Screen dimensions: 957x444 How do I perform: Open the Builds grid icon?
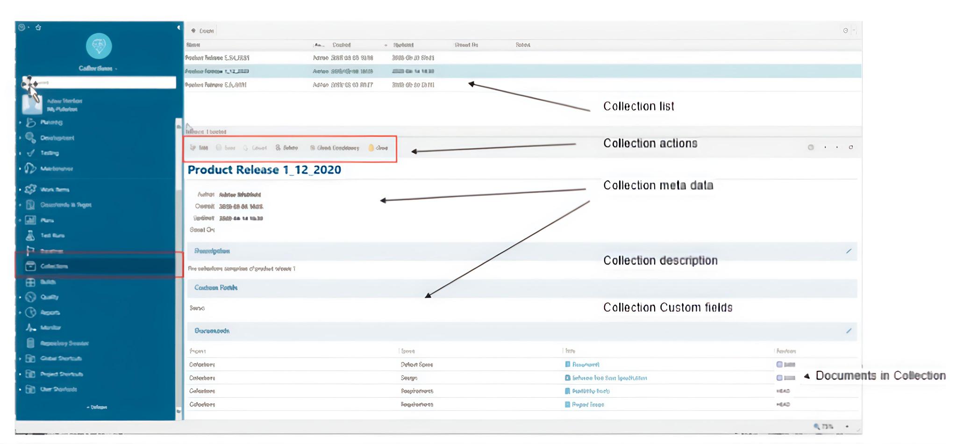click(x=30, y=282)
